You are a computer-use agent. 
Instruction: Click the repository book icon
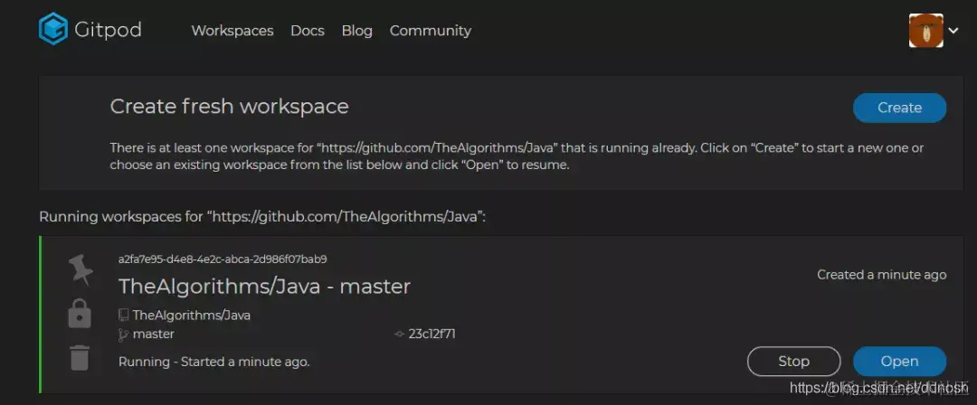123,316
